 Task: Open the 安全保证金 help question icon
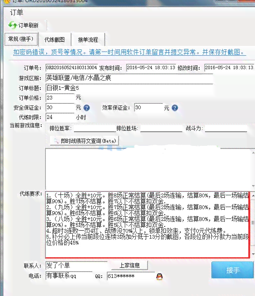point(87,108)
